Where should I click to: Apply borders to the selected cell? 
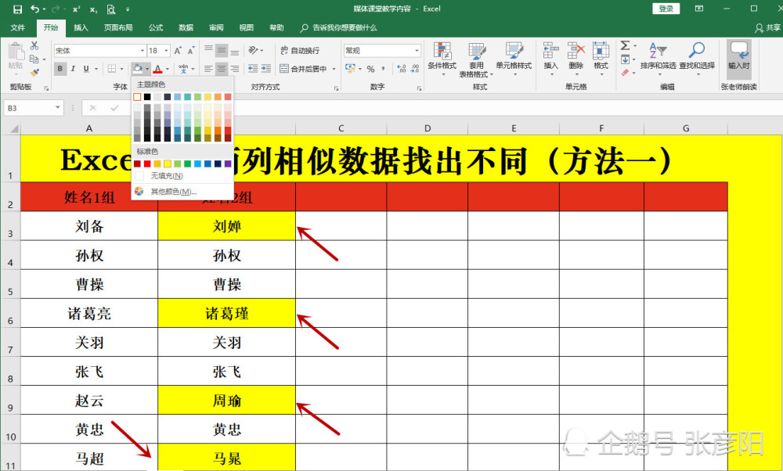click(112, 68)
